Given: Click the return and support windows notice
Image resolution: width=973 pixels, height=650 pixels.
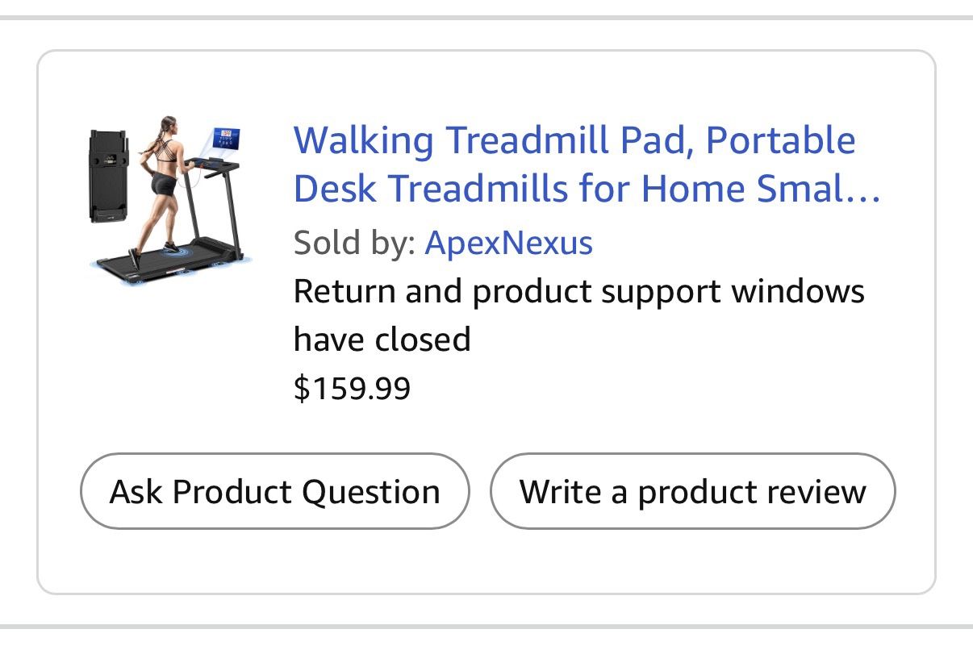Looking at the screenshot, I should coord(578,291).
